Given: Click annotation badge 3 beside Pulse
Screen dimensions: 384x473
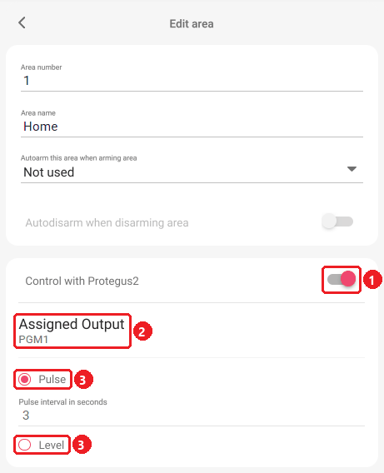Looking at the screenshot, I should coord(83,379).
